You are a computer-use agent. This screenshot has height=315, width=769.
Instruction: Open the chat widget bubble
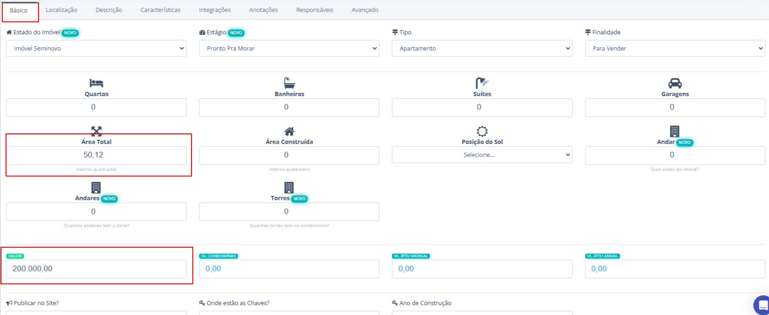pos(762,305)
